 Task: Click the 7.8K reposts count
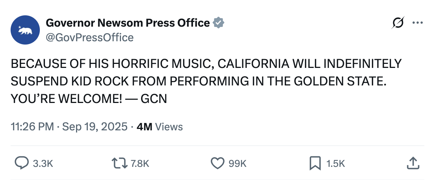[x=140, y=164]
